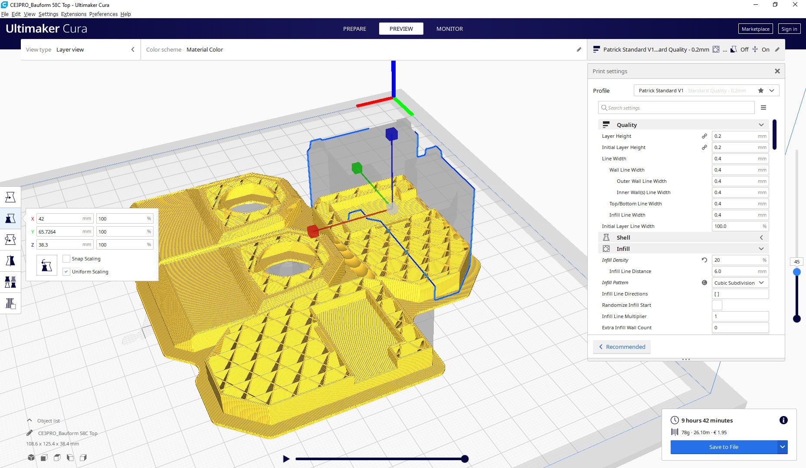Enable Snap Scaling checkbox
The width and height of the screenshot is (806, 468).
point(66,259)
